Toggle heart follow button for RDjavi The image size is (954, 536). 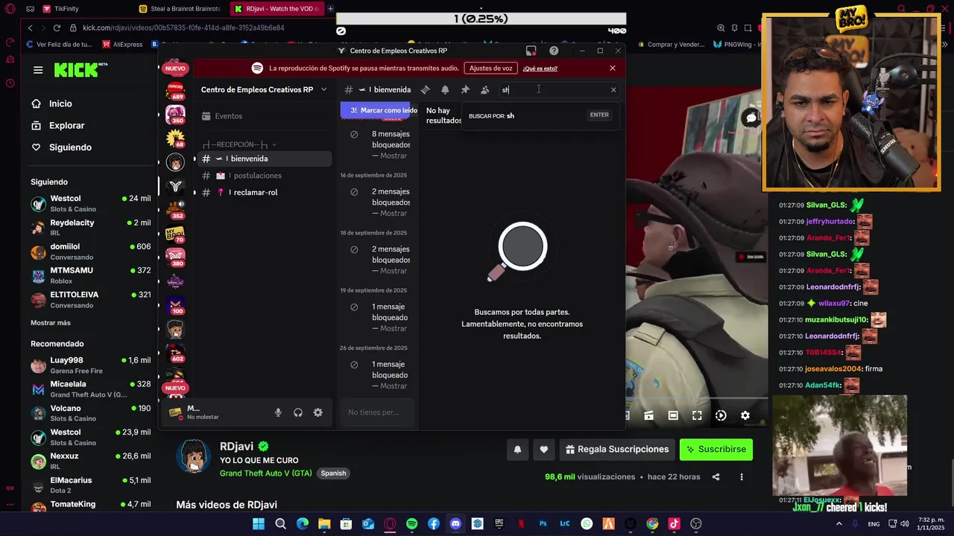[543, 450]
